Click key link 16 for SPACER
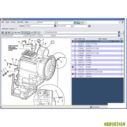127x127 pixels. click(x=75, y=76)
